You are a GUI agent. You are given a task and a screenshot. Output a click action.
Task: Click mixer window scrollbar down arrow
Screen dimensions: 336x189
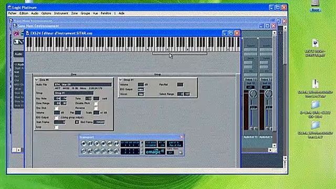(274, 146)
